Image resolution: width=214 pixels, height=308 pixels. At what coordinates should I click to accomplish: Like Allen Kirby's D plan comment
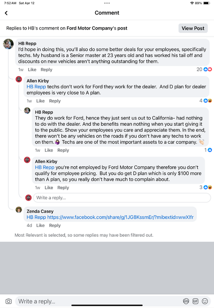(x=40, y=101)
